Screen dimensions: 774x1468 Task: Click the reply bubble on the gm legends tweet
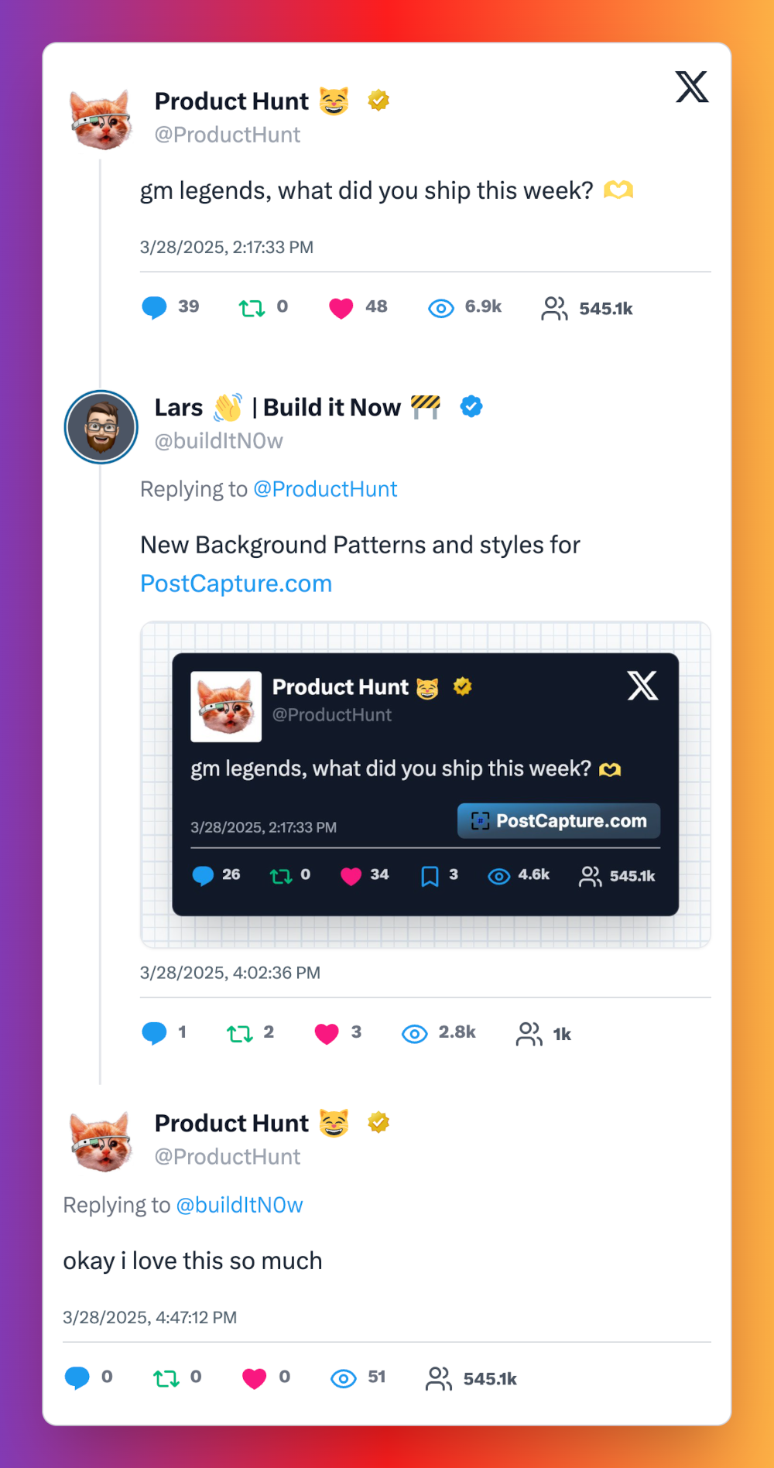coord(156,307)
